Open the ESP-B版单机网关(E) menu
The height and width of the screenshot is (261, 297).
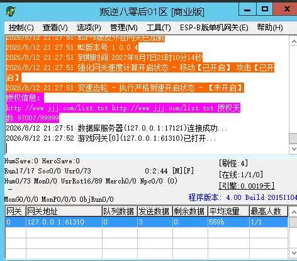point(214,28)
